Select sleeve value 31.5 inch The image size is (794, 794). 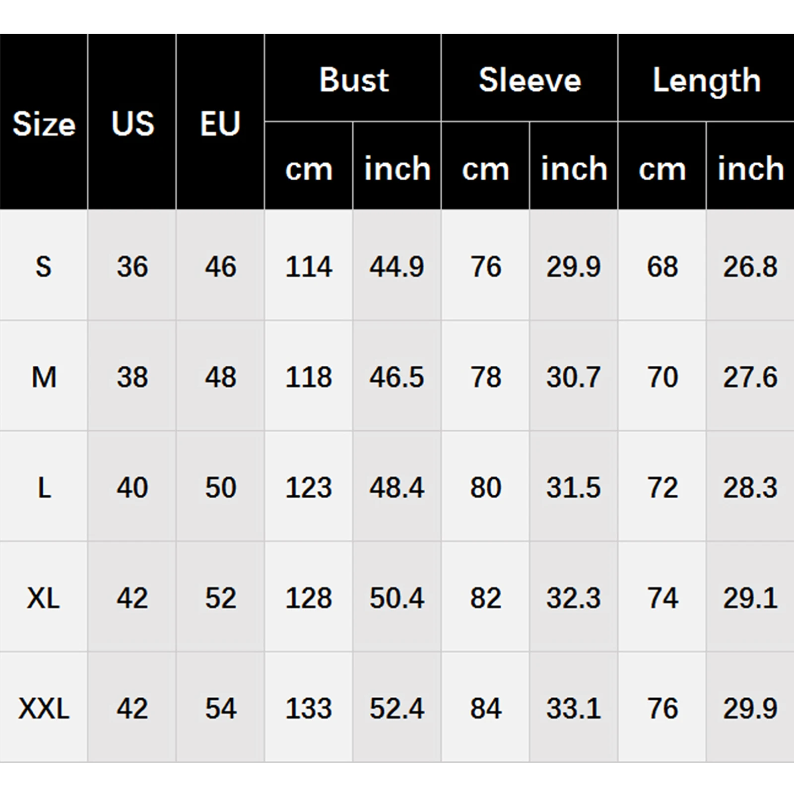574,487
